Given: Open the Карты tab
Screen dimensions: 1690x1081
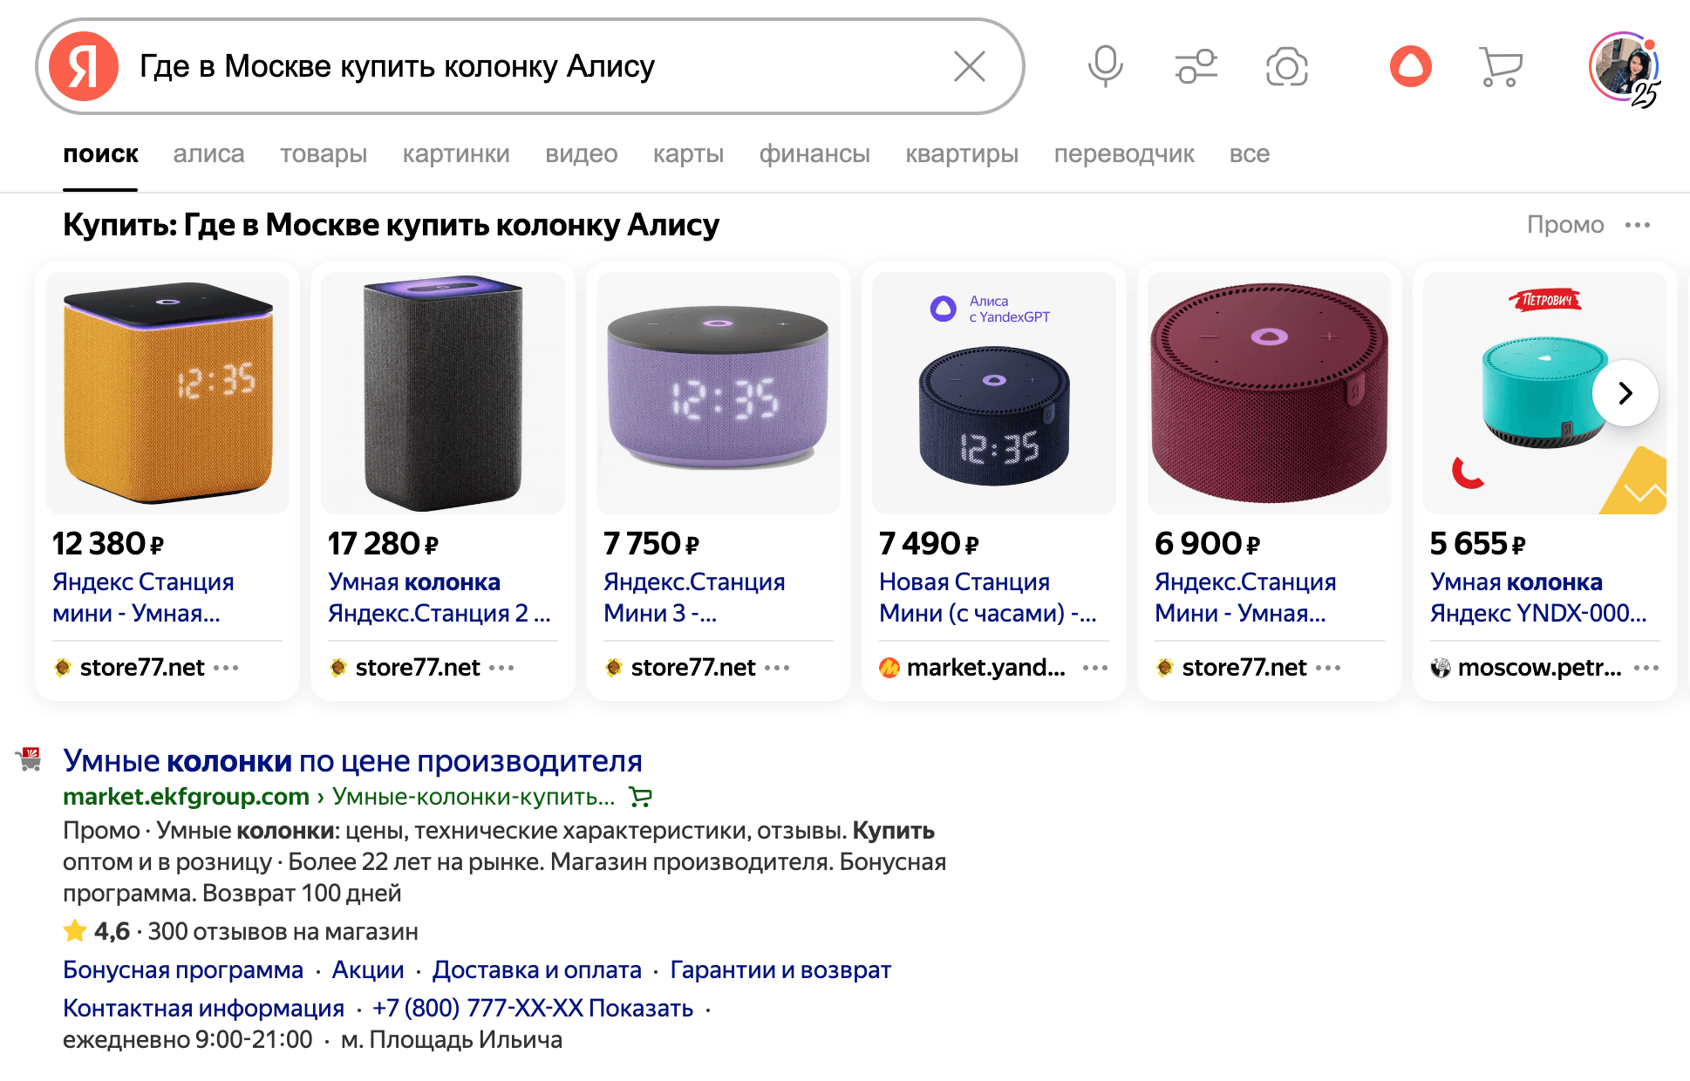Looking at the screenshot, I should (688, 154).
